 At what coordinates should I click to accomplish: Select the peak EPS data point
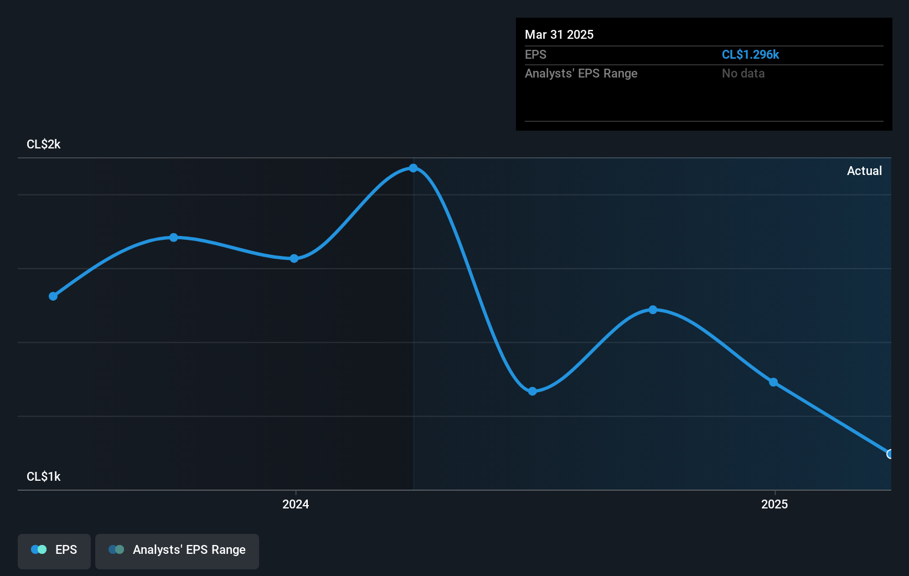413,168
